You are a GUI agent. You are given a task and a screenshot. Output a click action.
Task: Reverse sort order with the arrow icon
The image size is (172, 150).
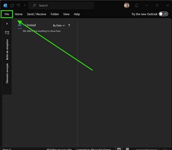(x=69, y=25)
